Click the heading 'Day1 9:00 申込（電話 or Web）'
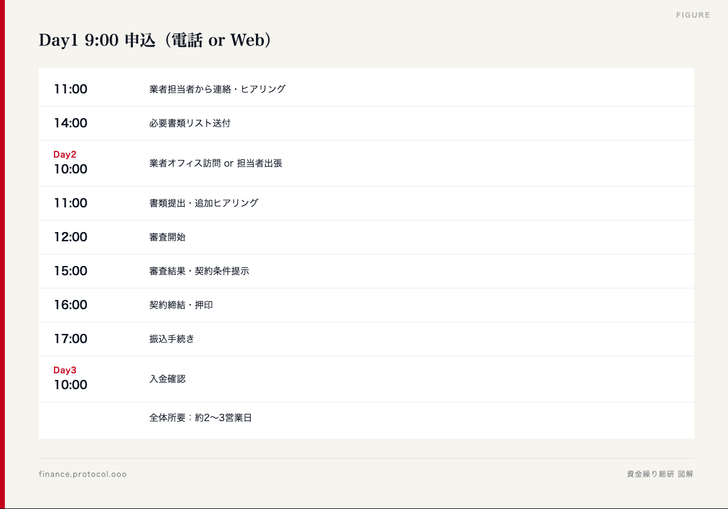 coord(155,40)
